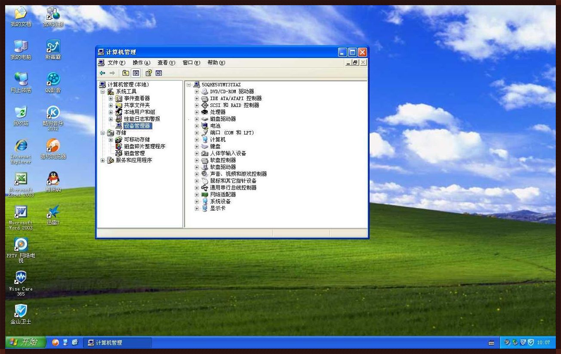Click 计算机管理 taskbar button

coord(117,342)
